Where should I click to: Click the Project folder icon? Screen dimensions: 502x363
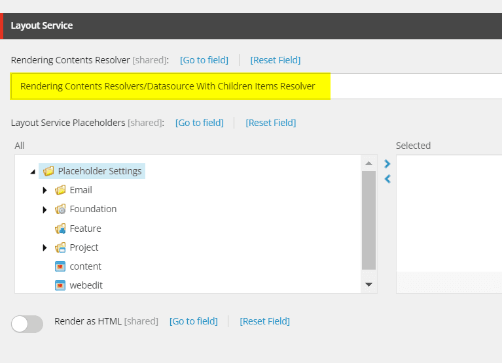pos(60,247)
